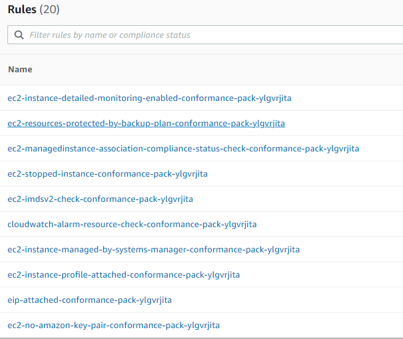The height and width of the screenshot is (339, 403).
Task: Open cloudwatch-alarm-resource-check rule link
Action: point(132,224)
